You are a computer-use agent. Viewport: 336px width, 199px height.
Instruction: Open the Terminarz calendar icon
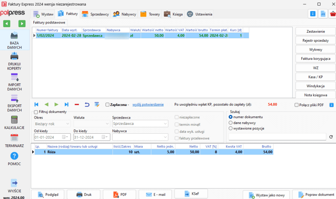(14, 138)
